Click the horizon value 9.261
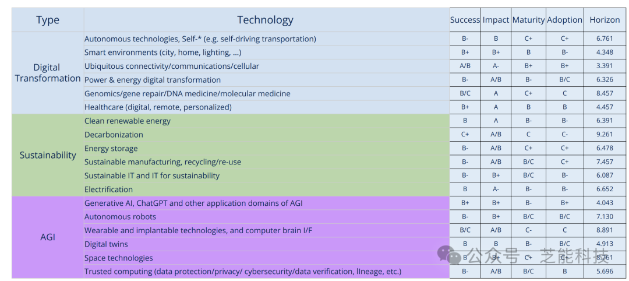The width and height of the screenshot is (629, 281). pos(605,135)
